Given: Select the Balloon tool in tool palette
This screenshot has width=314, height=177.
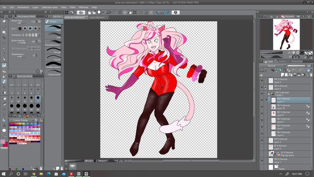Looking at the screenshot, I should 4,130.
